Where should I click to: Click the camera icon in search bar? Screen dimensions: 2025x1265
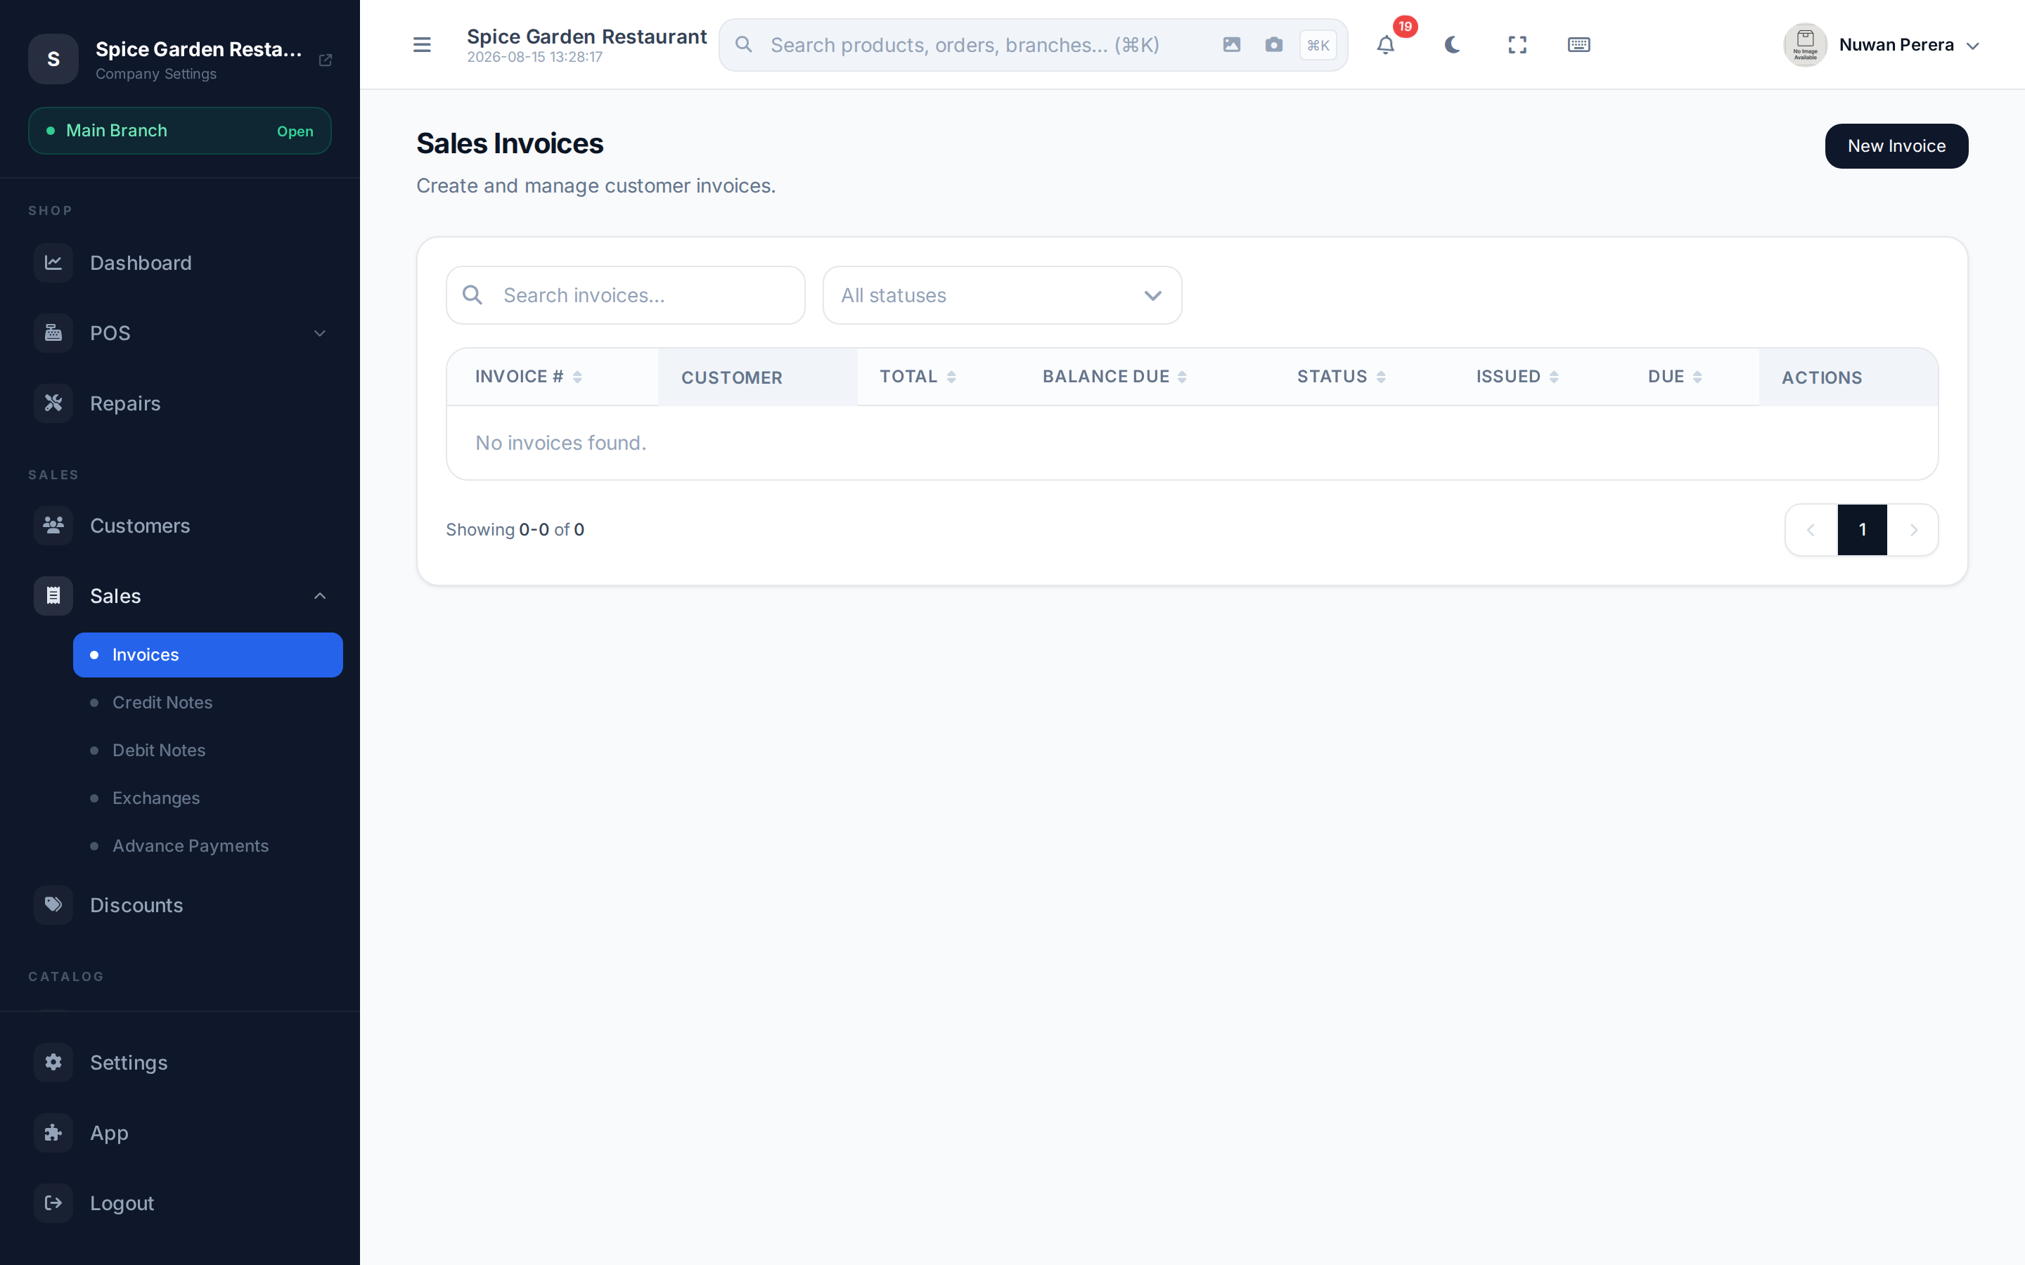tap(1273, 44)
